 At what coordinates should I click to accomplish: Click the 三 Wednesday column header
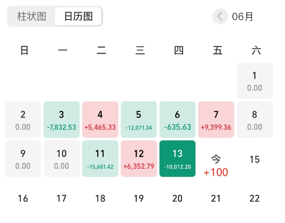[x=140, y=50]
